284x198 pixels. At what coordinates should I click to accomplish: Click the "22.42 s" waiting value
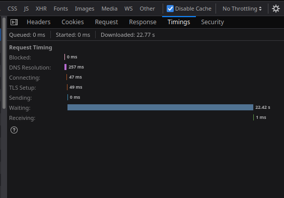click(263, 107)
